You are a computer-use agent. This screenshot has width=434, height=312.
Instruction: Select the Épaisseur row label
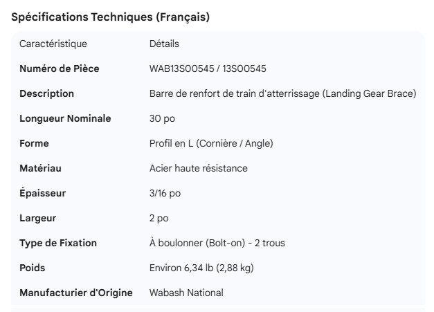pos(43,193)
